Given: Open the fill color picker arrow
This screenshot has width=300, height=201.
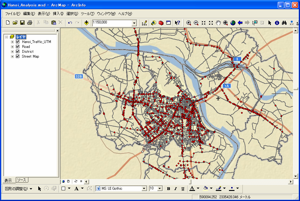Looking at the screenshot, I should pyautogui.click(x=211, y=188).
